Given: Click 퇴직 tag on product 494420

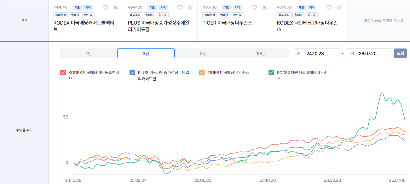Looking at the screenshot, I should [x=163, y=7].
